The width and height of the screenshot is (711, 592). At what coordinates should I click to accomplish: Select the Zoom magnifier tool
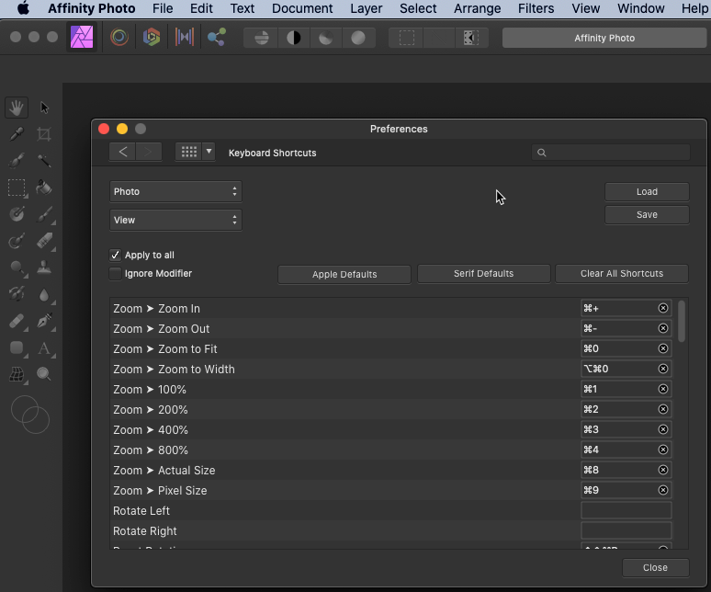click(44, 373)
